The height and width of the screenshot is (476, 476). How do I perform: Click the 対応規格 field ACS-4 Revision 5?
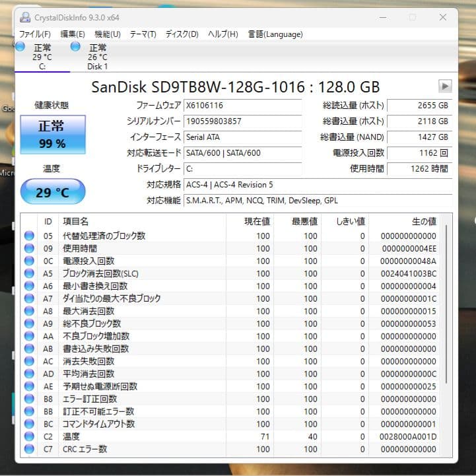tap(318, 185)
